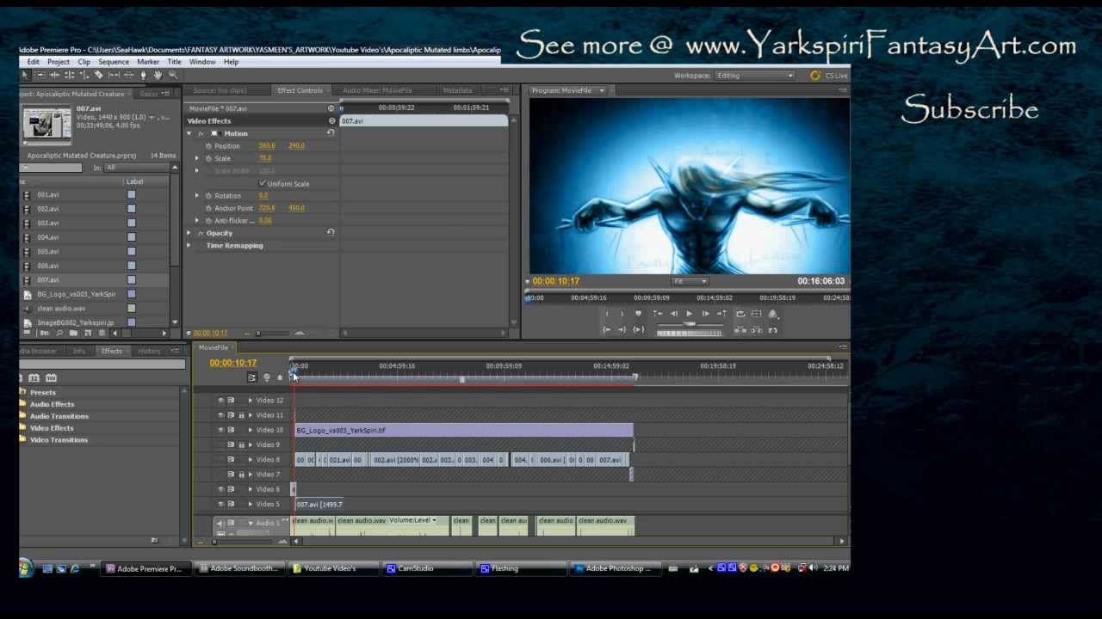Toggle the Video 9 track lock

pyautogui.click(x=242, y=444)
